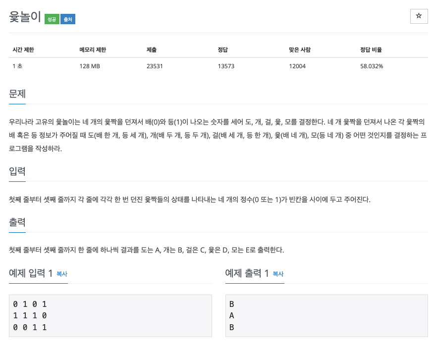The height and width of the screenshot is (343, 436).
Task: Click the 시간 제한 column header
Action: (x=23, y=49)
